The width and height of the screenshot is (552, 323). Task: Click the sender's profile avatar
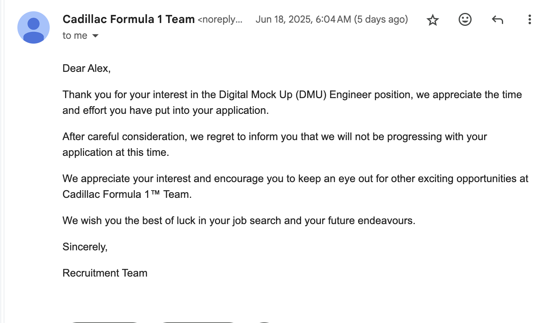pos(34,27)
